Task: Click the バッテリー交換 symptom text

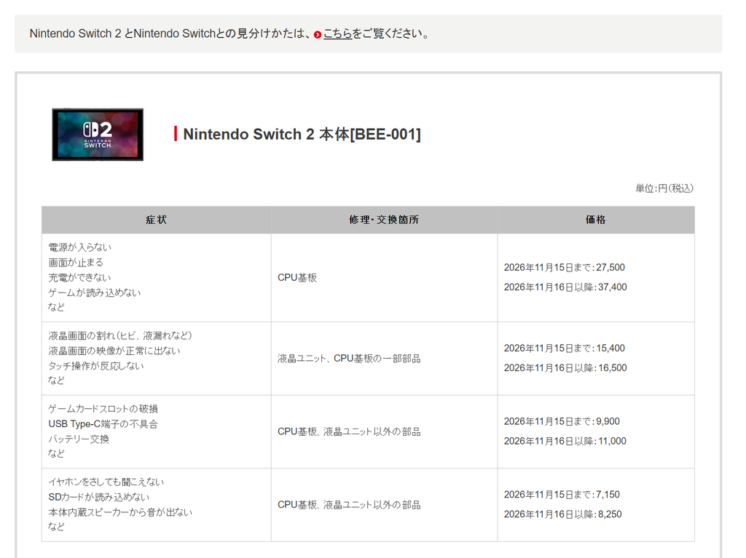Action: [79, 439]
